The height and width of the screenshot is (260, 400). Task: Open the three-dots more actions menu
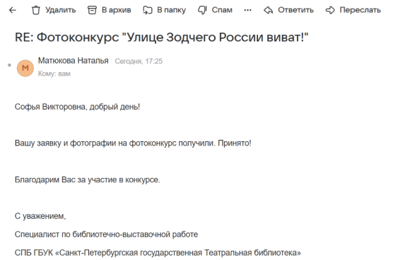pyautogui.click(x=248, y=10)
